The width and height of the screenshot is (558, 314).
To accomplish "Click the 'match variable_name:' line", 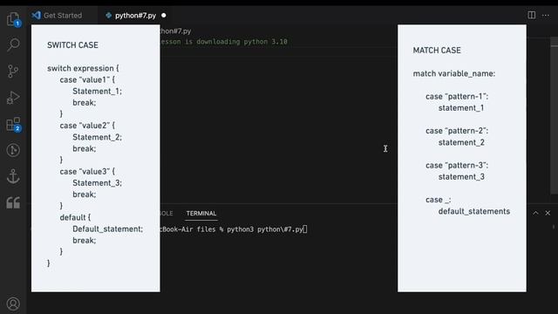I will pyautogui.click(x=453, y=73).
